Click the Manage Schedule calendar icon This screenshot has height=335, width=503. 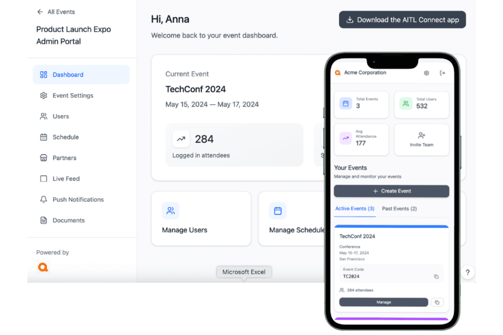(278, 211)
